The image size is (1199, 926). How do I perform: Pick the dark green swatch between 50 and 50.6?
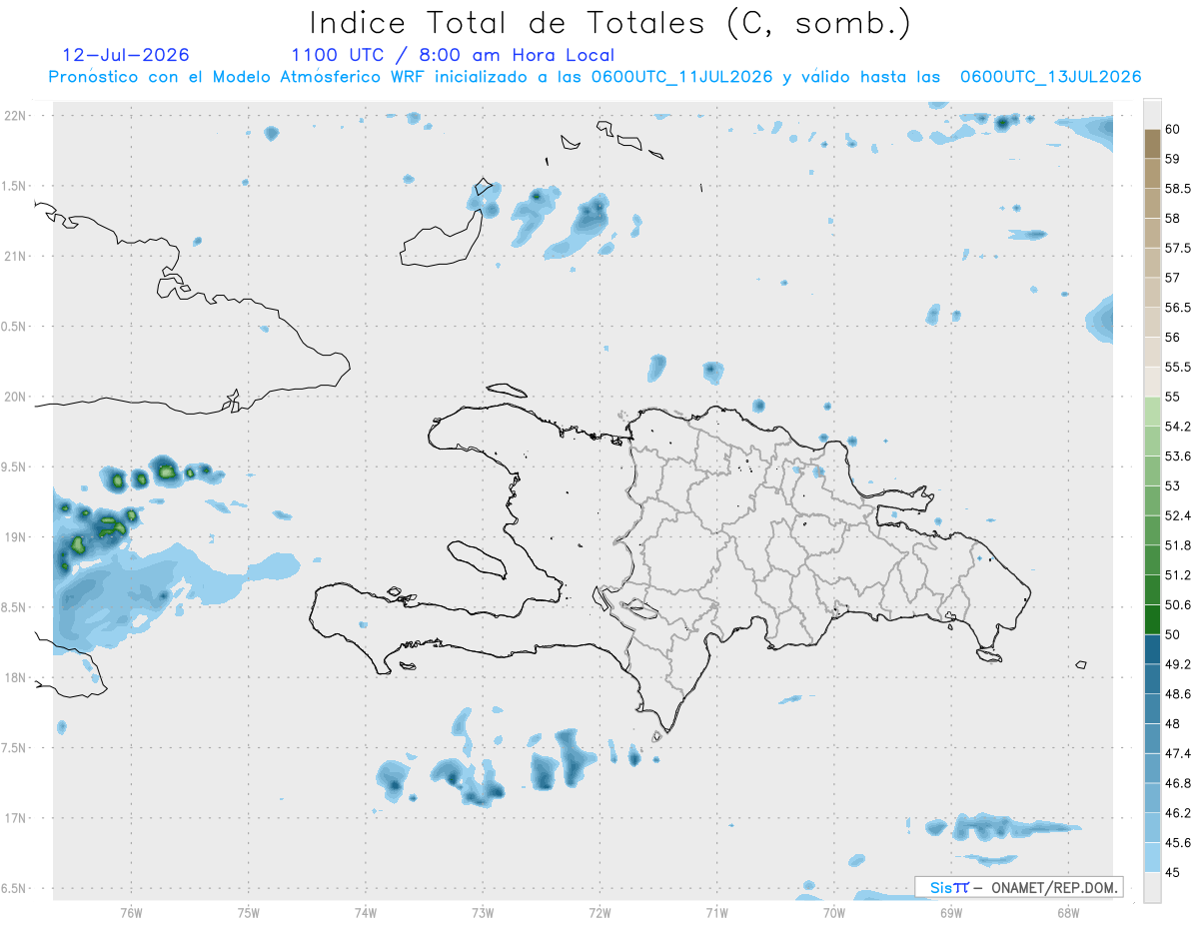(1152, 619)
